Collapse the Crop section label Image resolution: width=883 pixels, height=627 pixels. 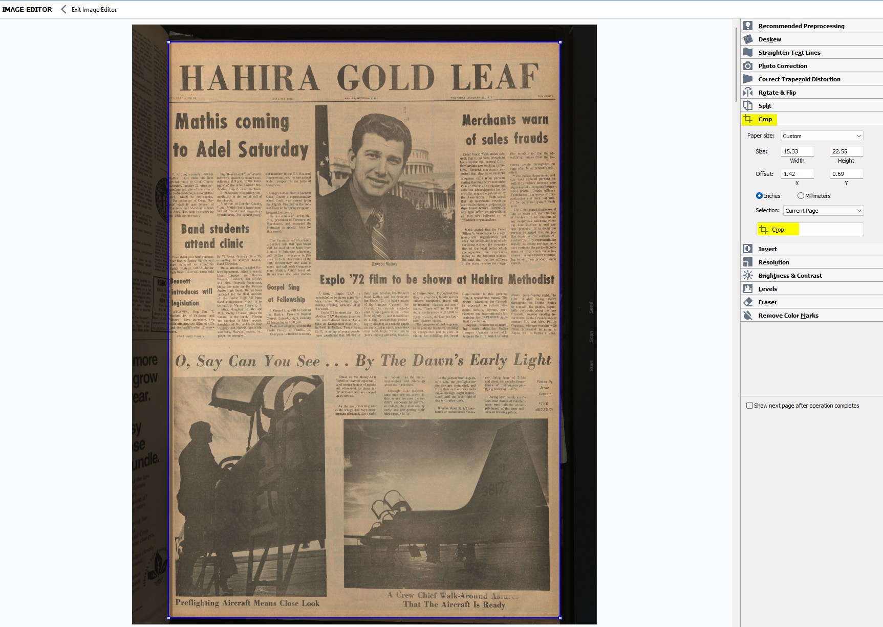click(765, 119)
